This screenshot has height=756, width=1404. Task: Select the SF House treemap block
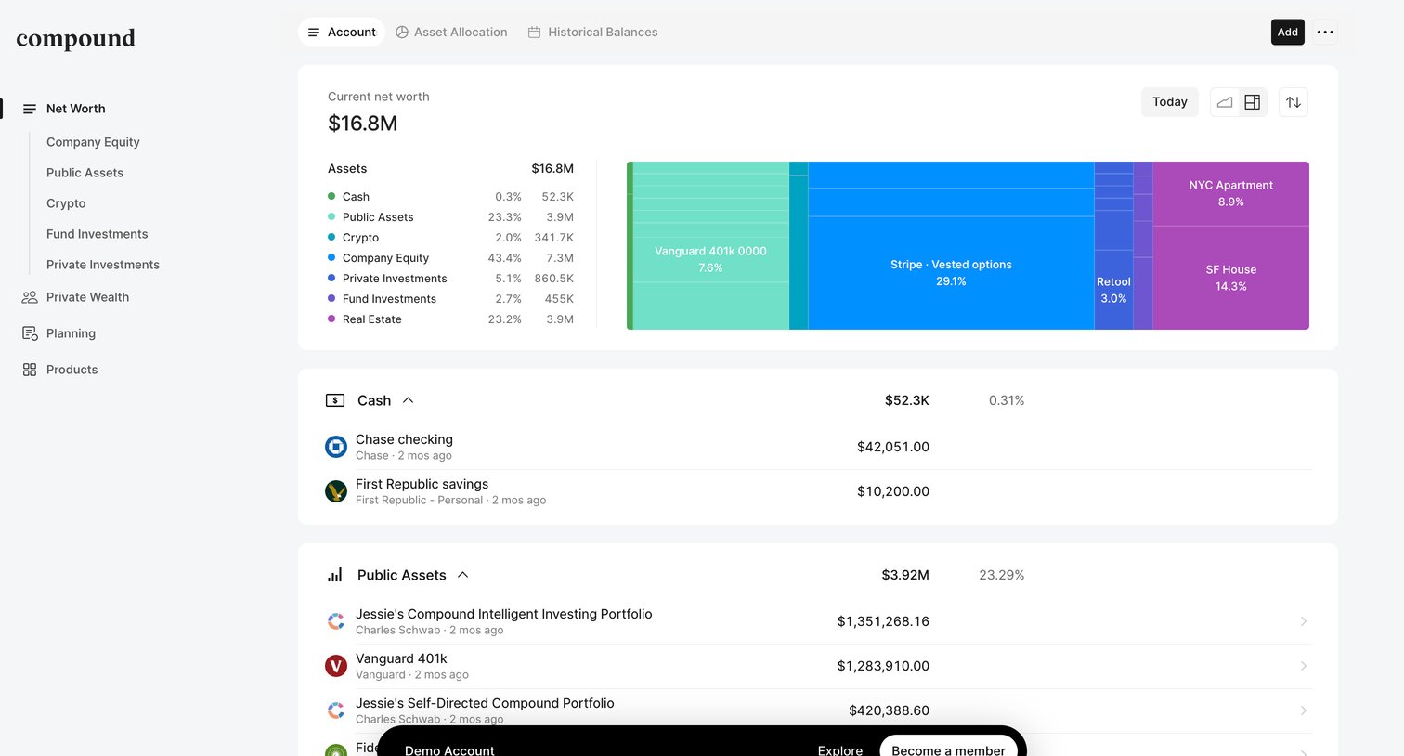click(1230, 278)
